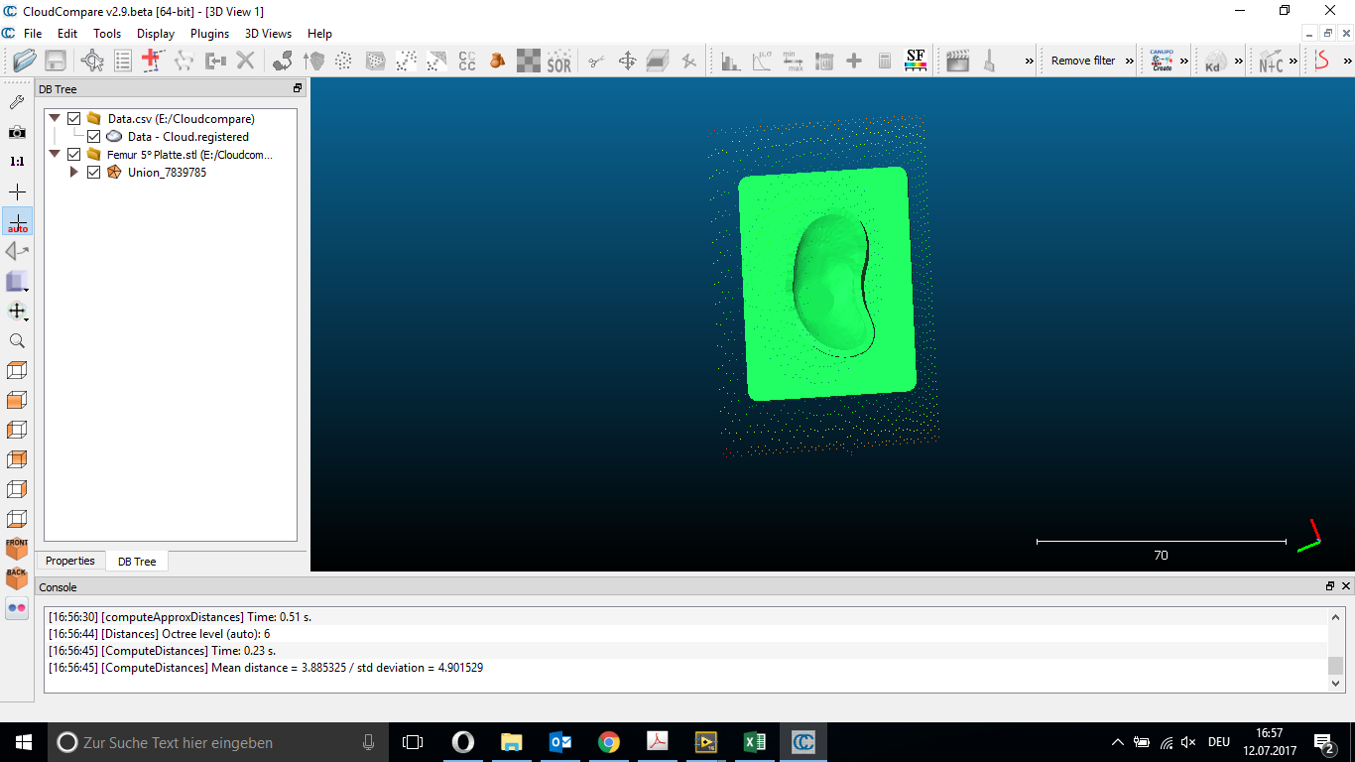Image resolution: width=1355 pixels, height=762 pixels.
Task: Open the File menu
Action: pos(33,34)
